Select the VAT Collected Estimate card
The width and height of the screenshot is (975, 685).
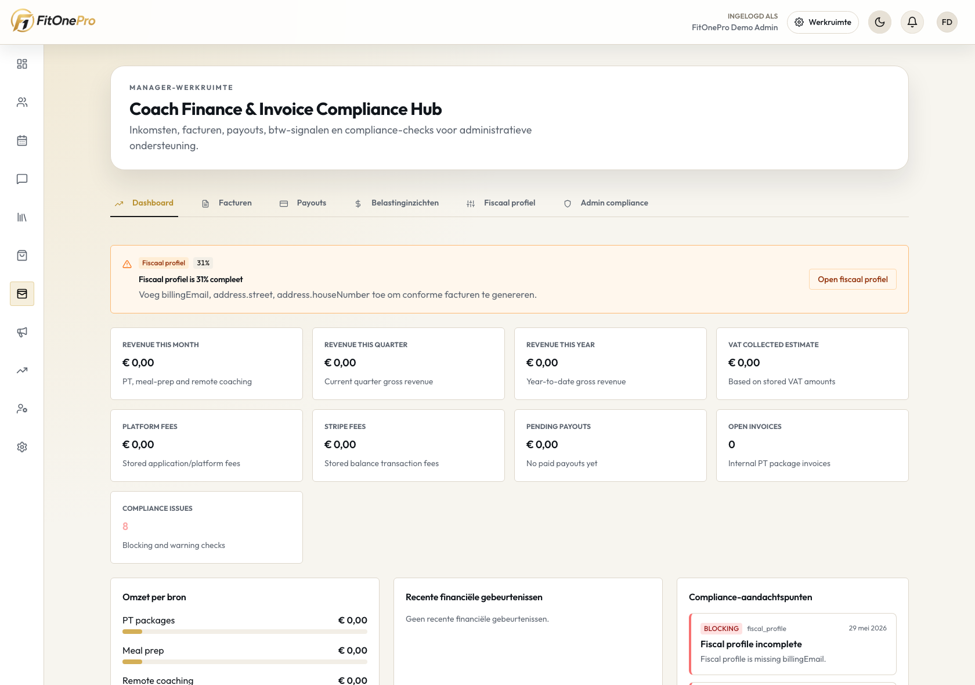pyautogui.click(x=813, y=363)
